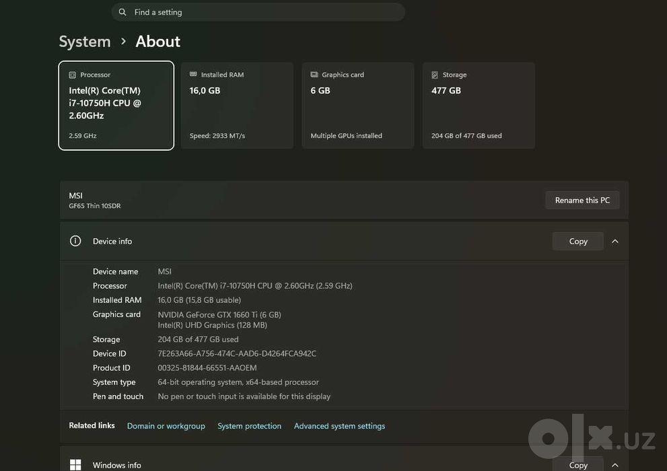The image size is (667, 471).
Task: Click the About page heading
Action: (x=157, y=41)
